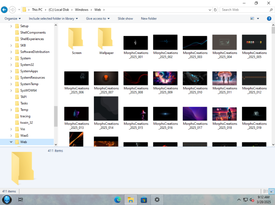
Task: Click the Change your view icon
Action: (252, 18)
